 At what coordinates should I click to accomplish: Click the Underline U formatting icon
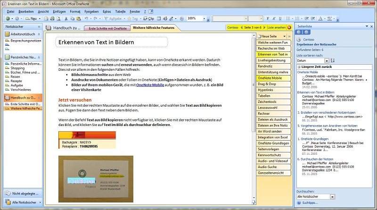pos(280,18)
